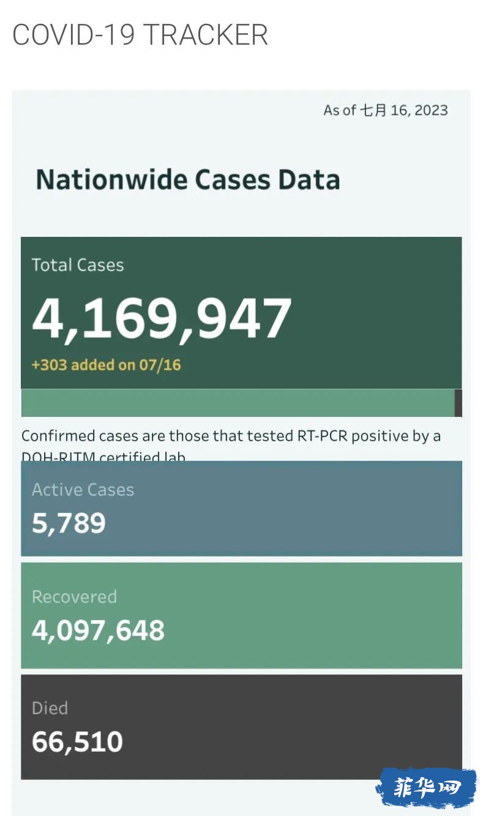Select the dark Died tile

point(241,727)
